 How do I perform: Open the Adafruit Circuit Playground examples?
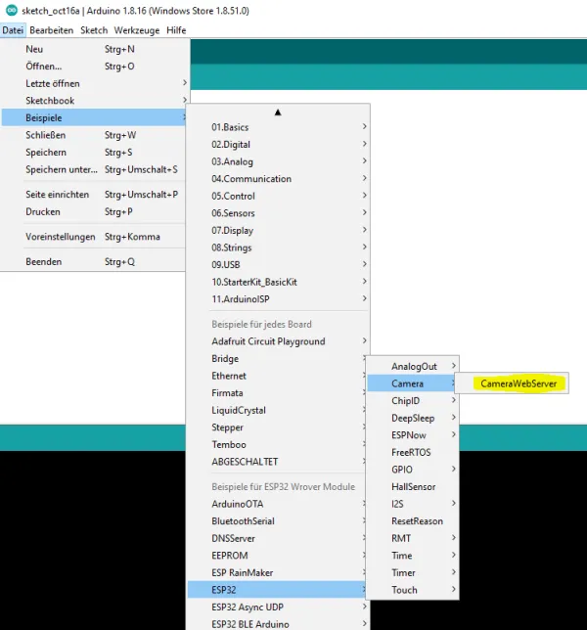[268, 341]
